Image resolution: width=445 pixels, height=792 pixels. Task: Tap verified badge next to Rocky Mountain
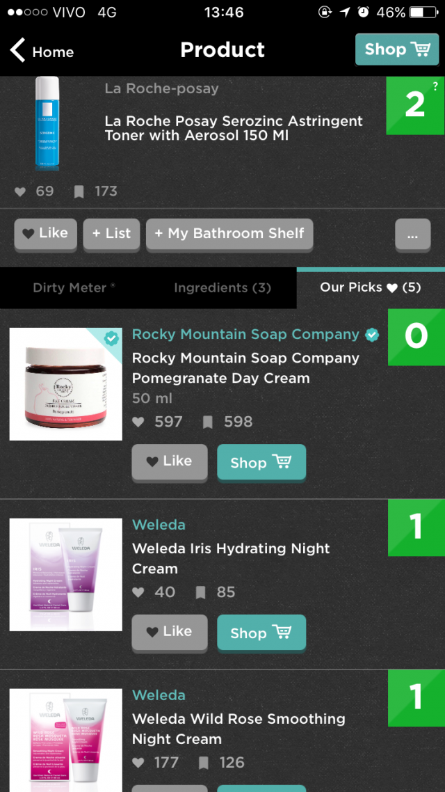pos(373,335)
